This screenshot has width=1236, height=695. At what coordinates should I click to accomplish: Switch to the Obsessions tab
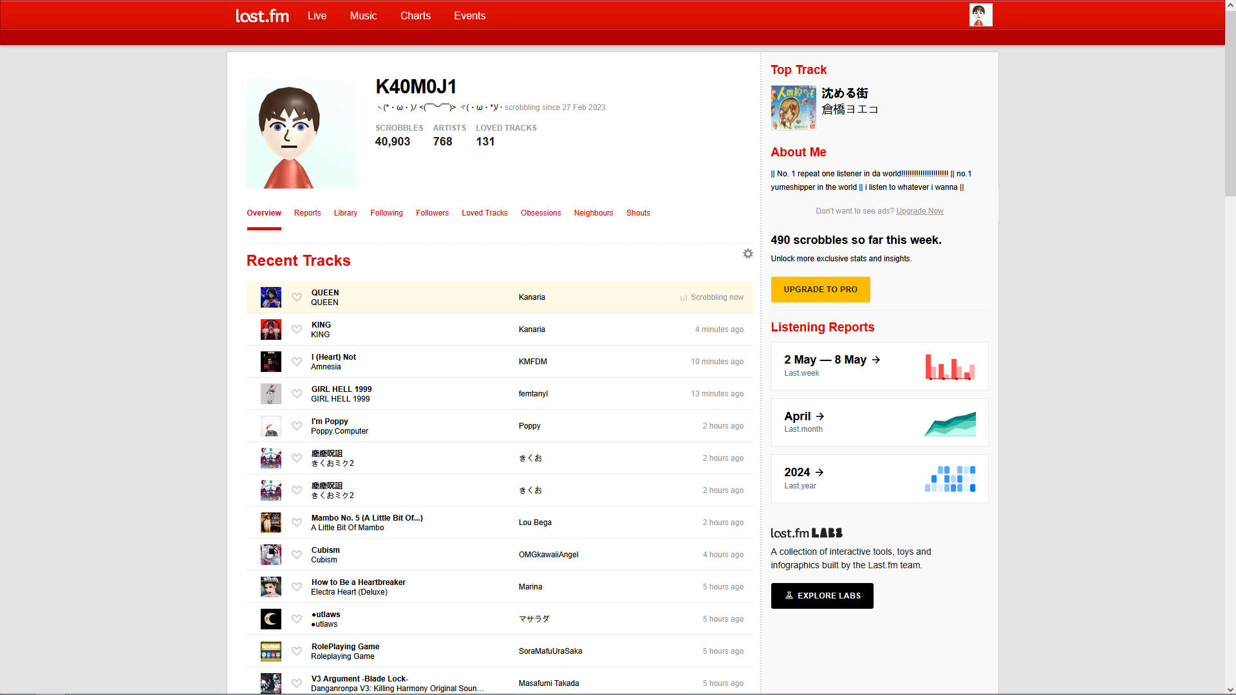click(x=541, y=213)
